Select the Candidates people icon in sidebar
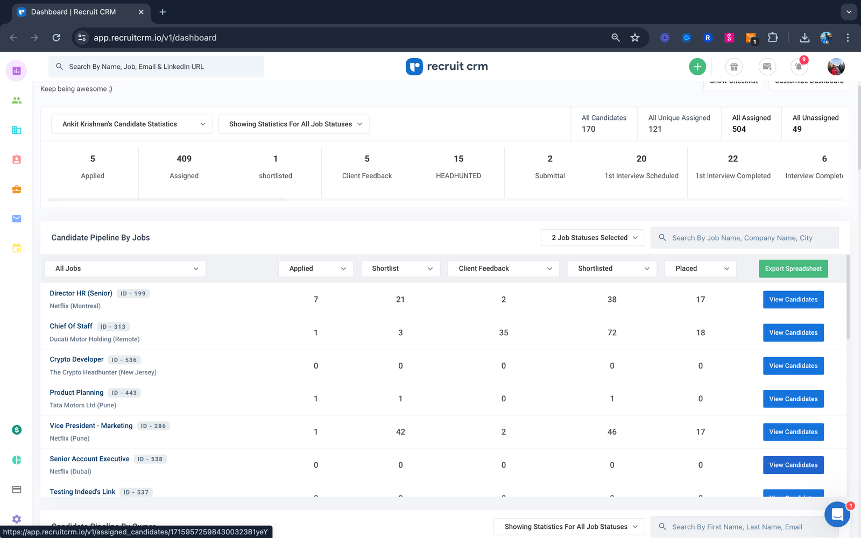This screenshot has width=861, height=538. (16, 100)
